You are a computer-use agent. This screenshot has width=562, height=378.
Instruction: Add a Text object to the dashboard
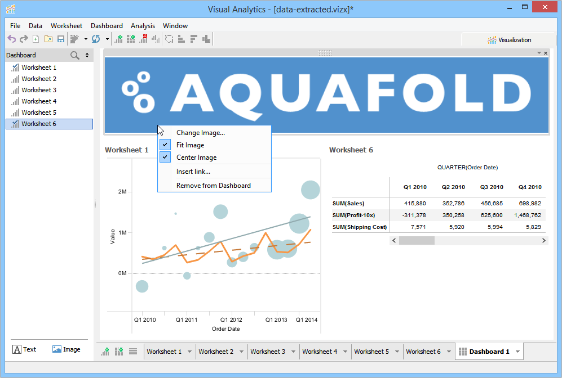tap(24, 349)
